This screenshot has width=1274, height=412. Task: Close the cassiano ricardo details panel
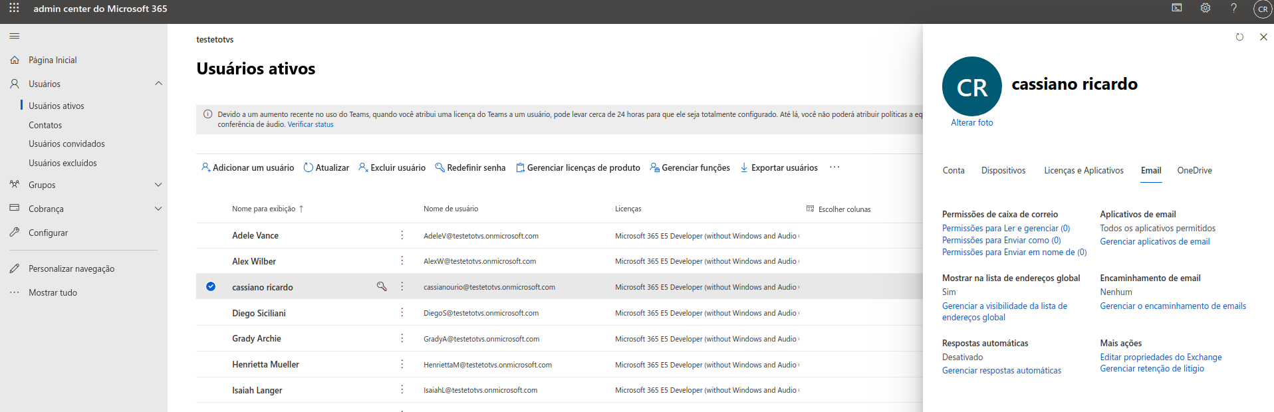point(1263,37)
